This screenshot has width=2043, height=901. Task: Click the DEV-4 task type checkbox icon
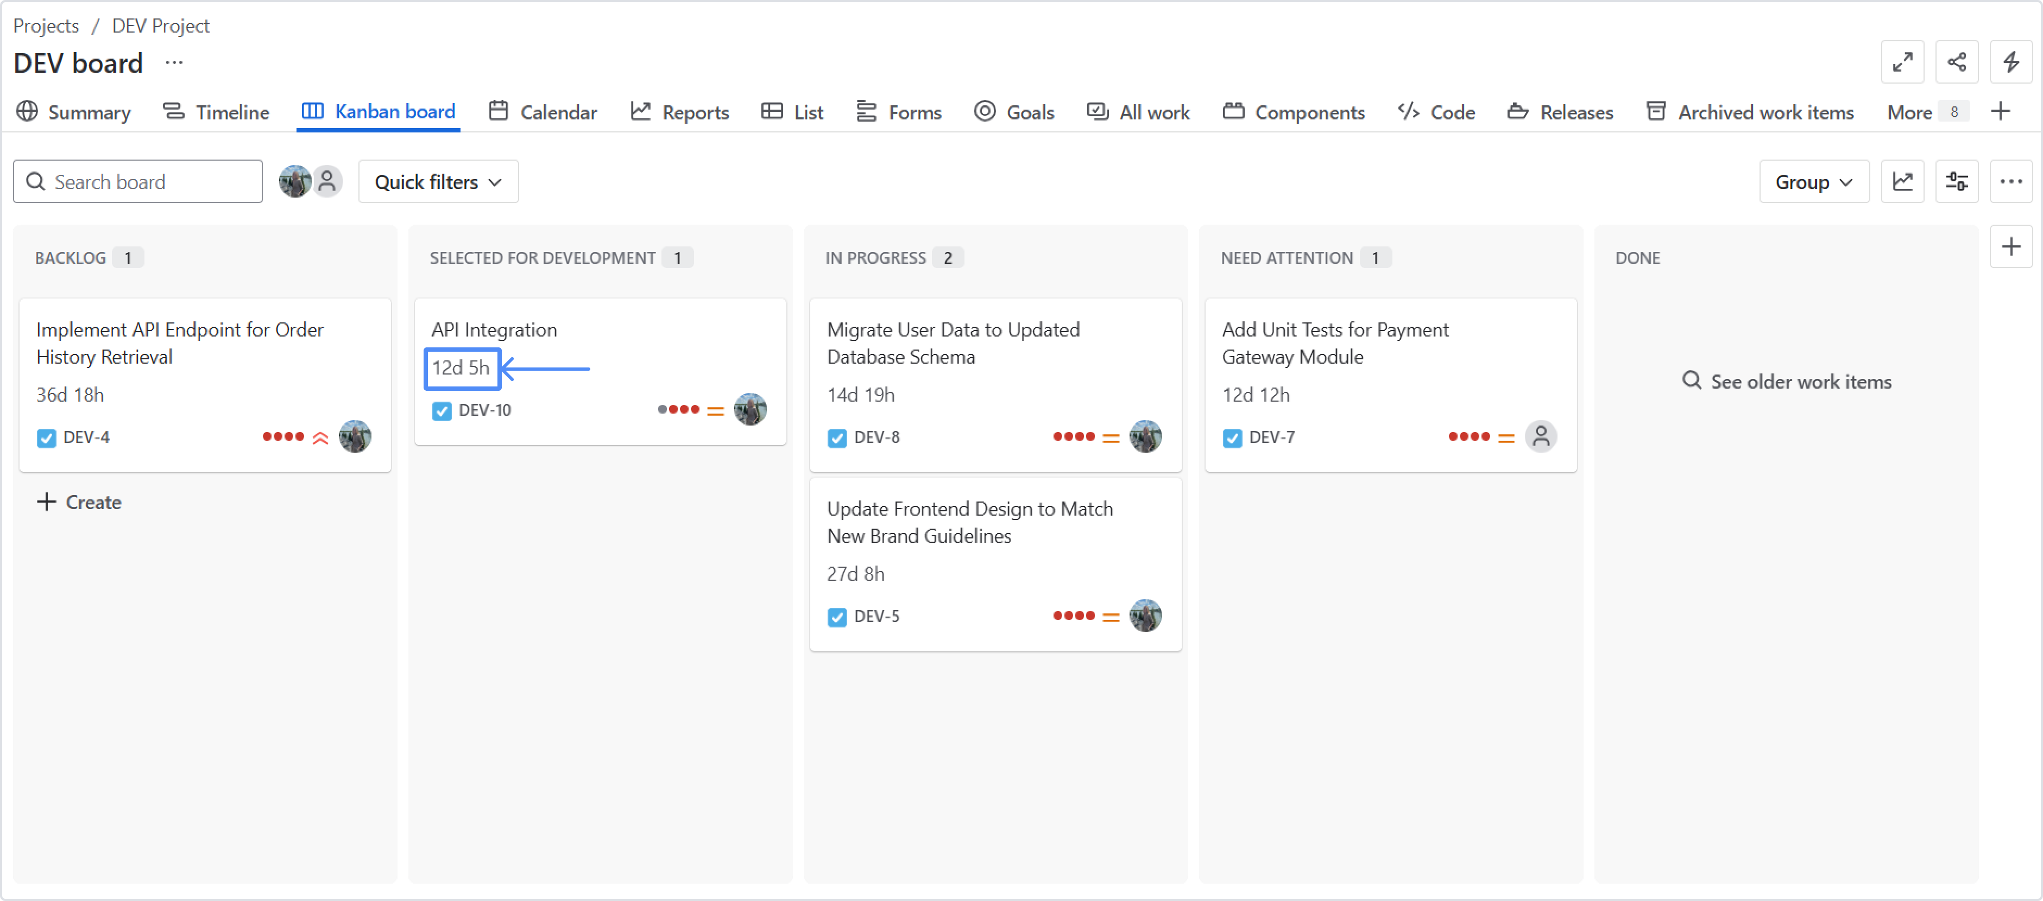(46, 437)
